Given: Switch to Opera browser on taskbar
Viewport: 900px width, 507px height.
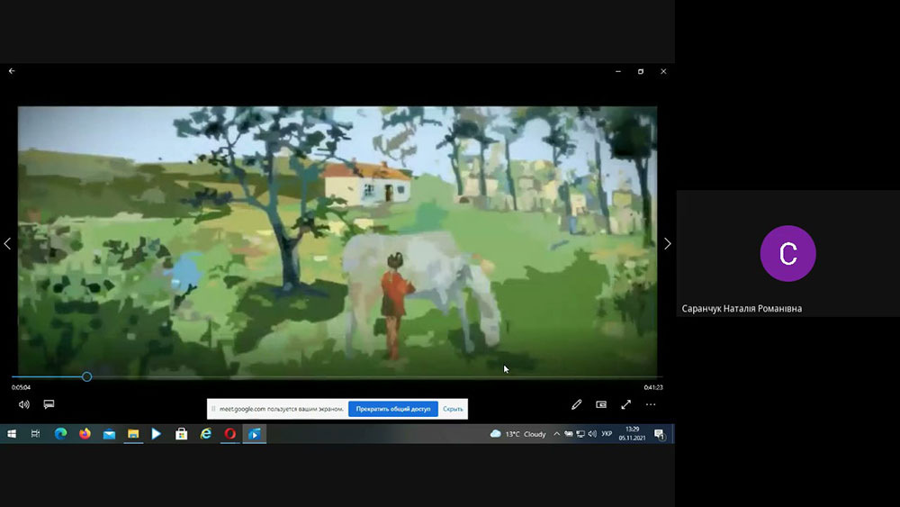Looking at the screenshot, I should coord(230,434).
